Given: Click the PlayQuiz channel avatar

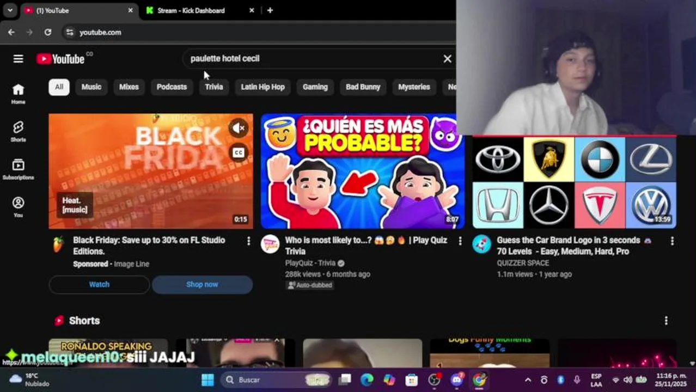Looking at the screenshot, I should (270, 244).
